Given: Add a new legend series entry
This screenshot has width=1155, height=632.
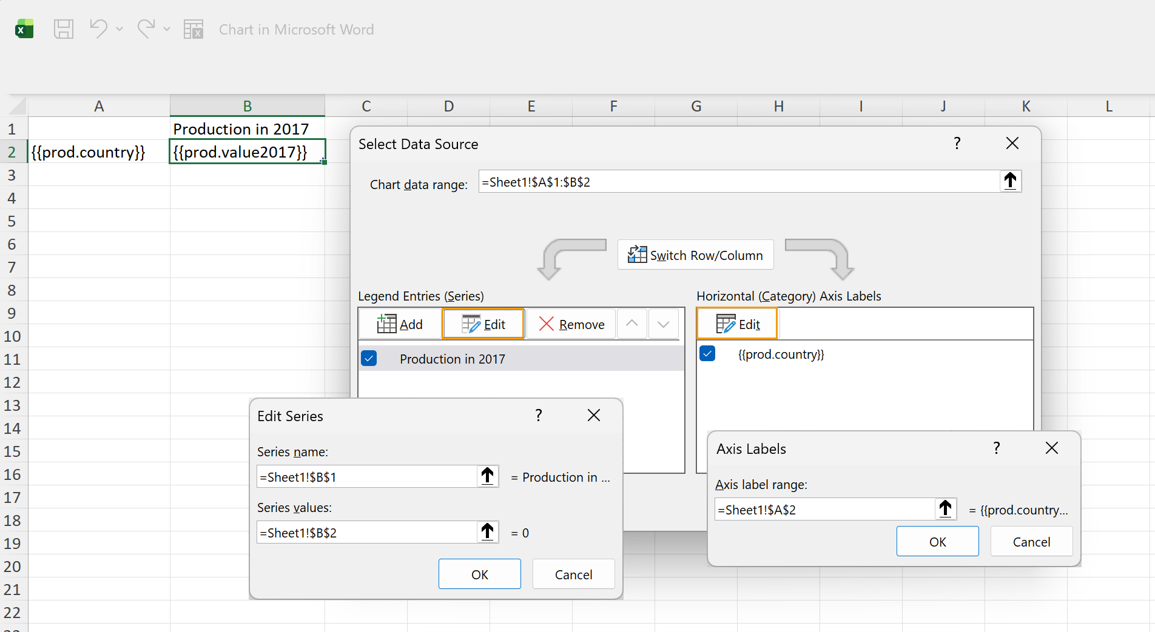Looking at the screenshot, I should click(400, 324).
